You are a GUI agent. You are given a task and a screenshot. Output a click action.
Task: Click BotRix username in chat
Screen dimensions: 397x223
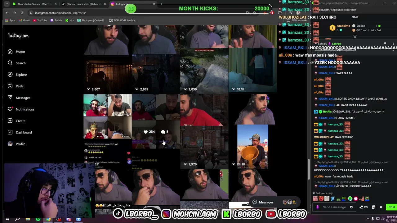click(327, 111)
